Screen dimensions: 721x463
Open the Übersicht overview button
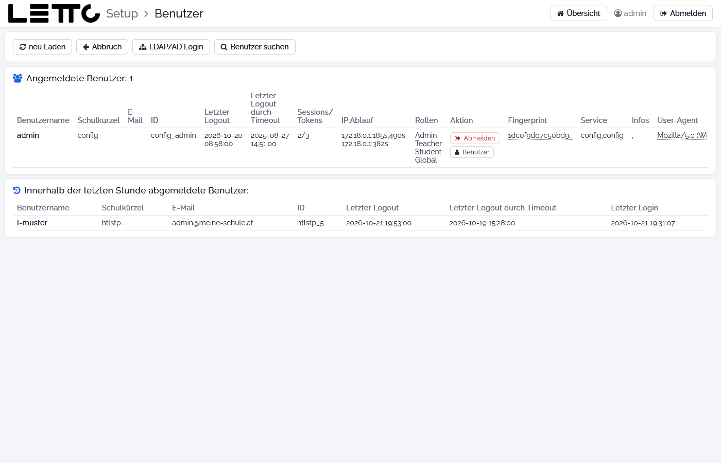point(579,13)
